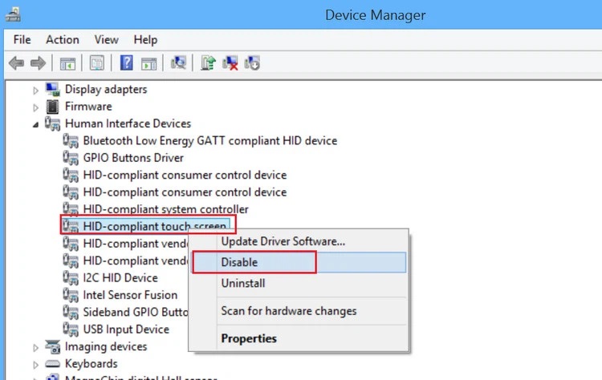
Task: Click Scan for hardware changes toolbar icon
Action: tap(178, 63)
